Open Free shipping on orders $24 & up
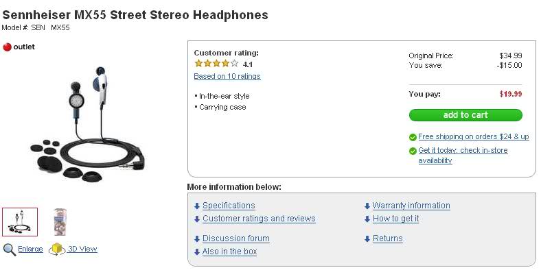The width and height of the screenshot is (541, 270). coord(474,137)
